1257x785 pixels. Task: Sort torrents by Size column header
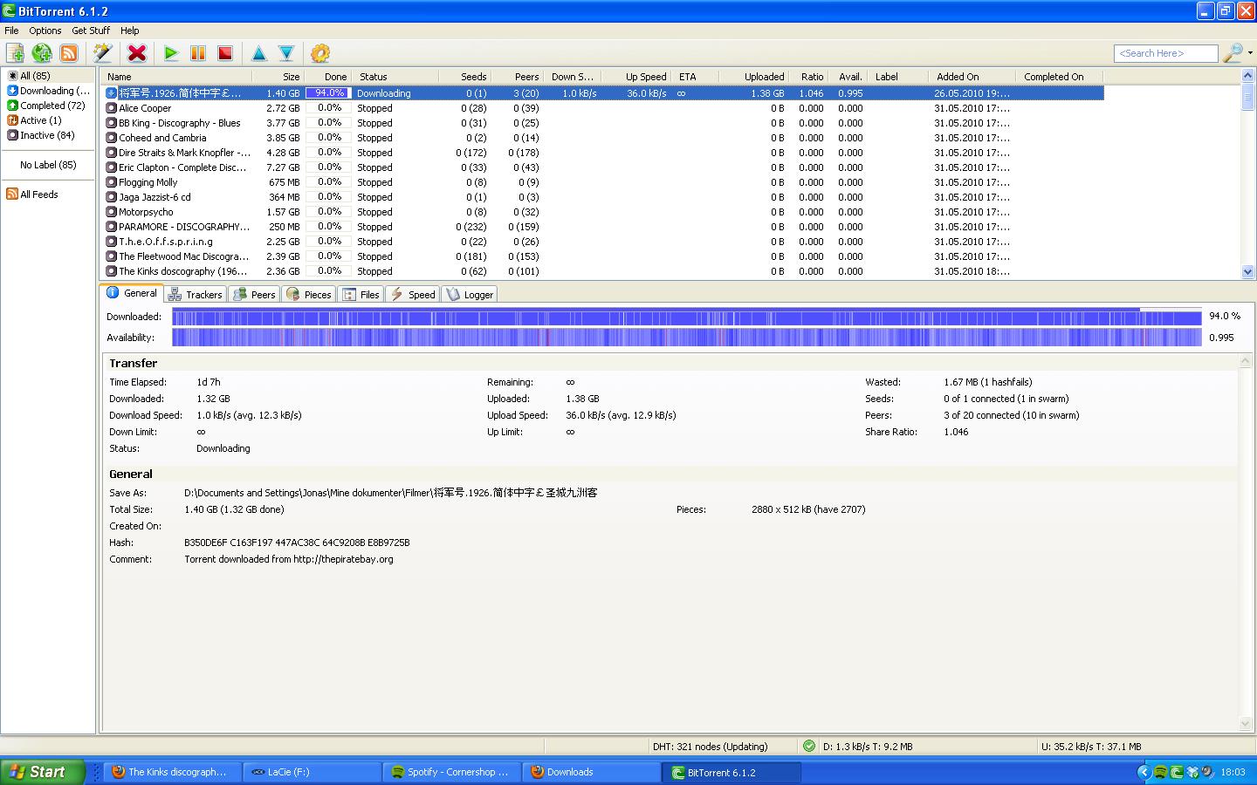[278, 77]
